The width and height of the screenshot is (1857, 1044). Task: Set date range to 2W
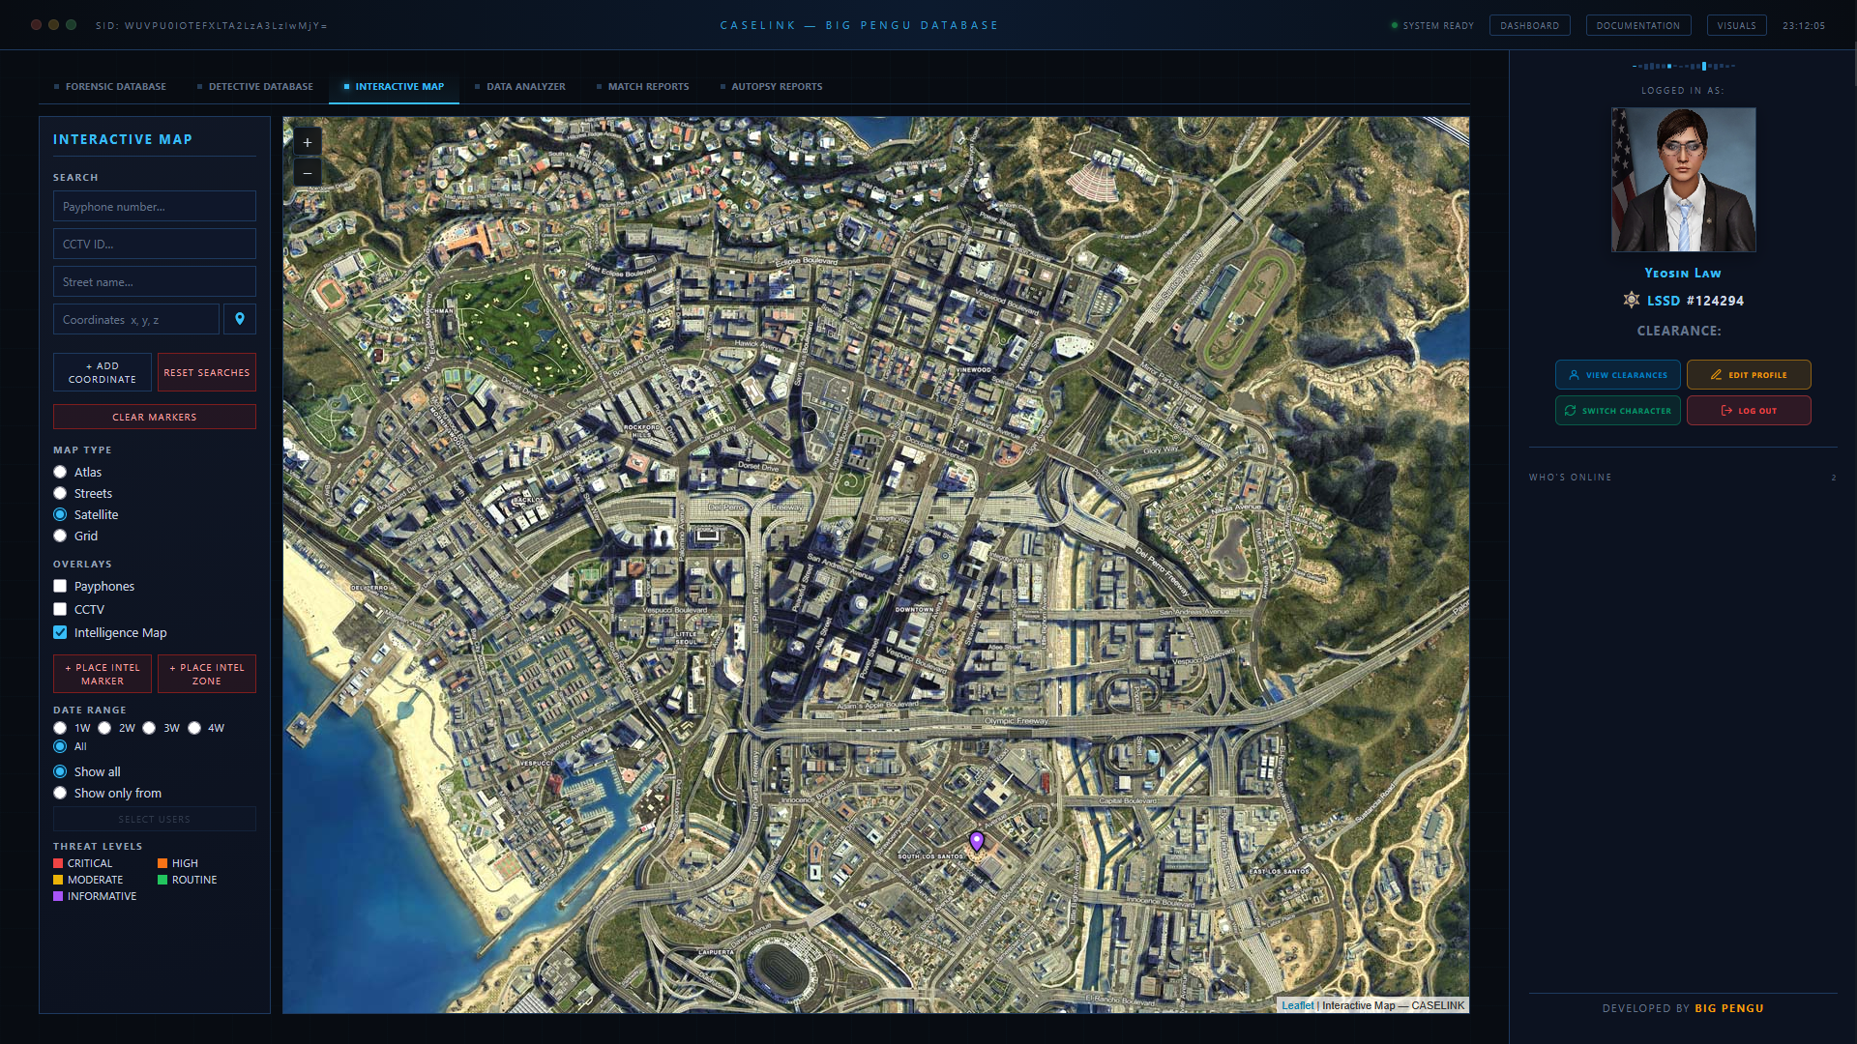pyautogui.click(x=104, y=728)
